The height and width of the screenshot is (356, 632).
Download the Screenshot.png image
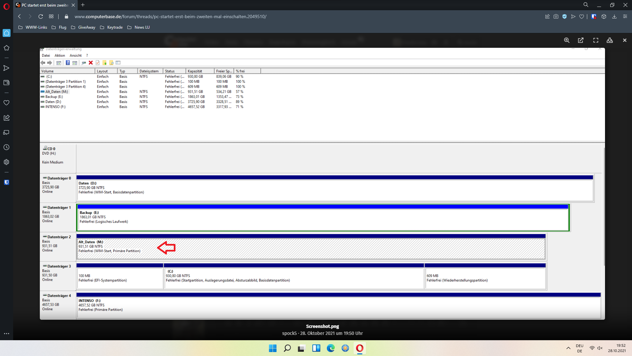(x=610, y=40)
